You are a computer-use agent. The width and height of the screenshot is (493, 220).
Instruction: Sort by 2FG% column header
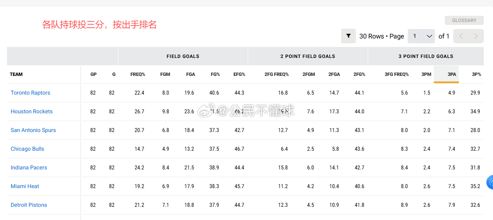(360, 74)
